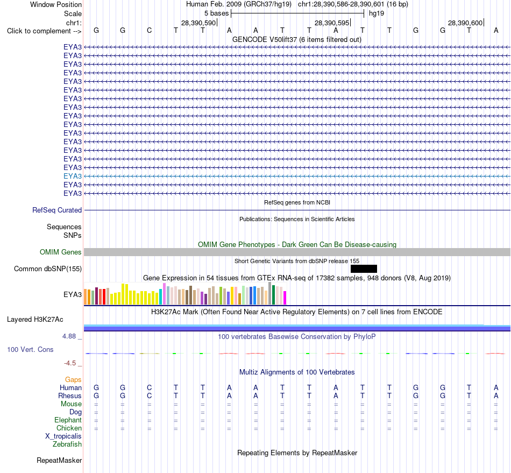
Task: Click the gray OMIM Genes item bar
Action: (297, 252)
